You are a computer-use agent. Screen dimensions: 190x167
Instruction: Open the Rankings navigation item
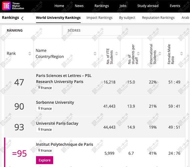(x=102, y=6)
